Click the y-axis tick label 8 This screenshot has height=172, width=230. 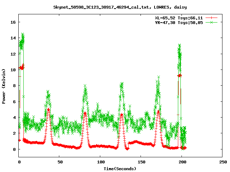pyautogui.click(x=14, y=86)
